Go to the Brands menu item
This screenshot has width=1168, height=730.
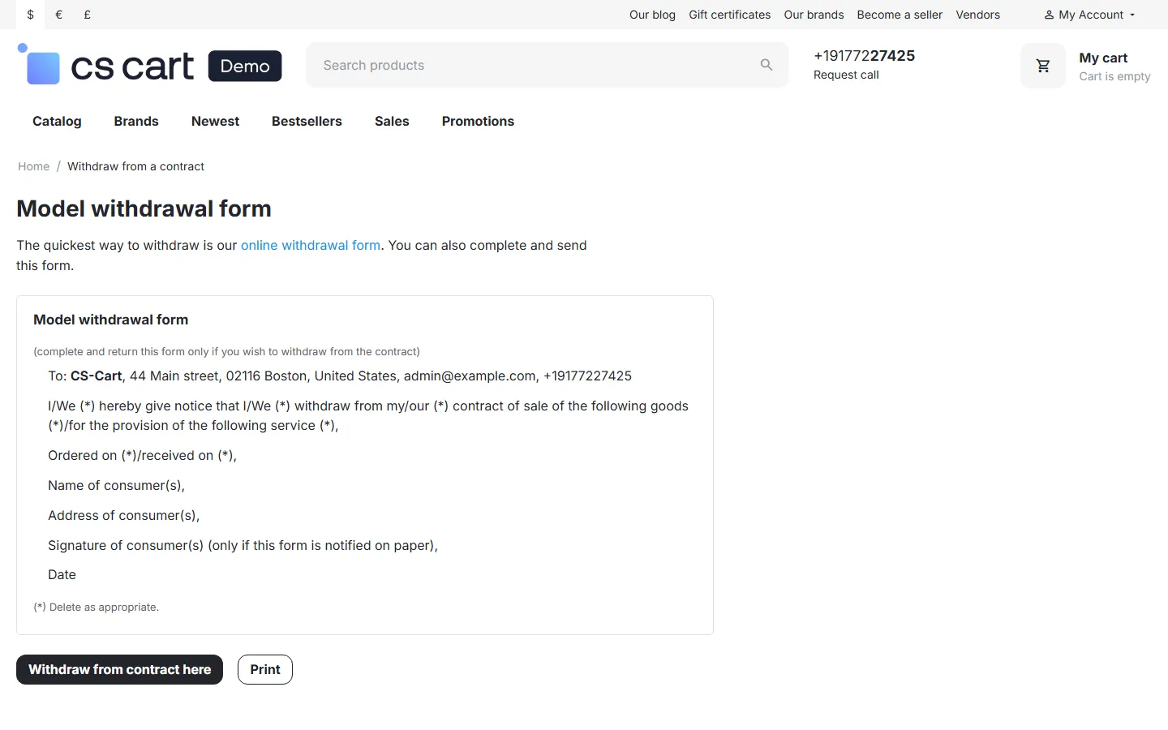[x=136, y=121]
